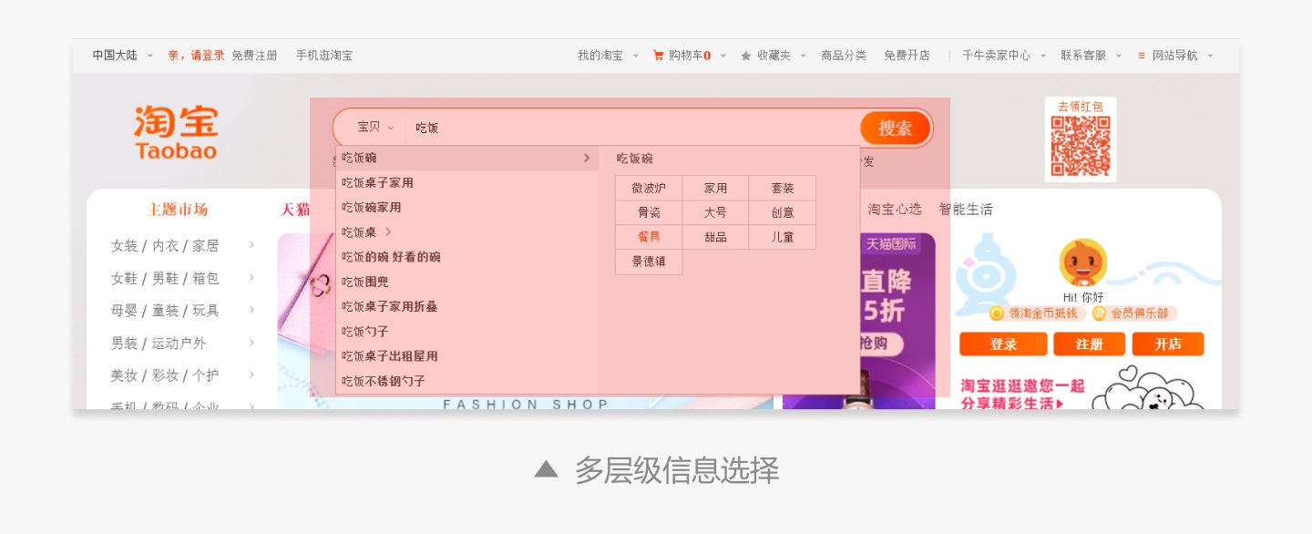Expand the 女装 / 内衣 / 家居 category arrow
The image size is (1312, 534).
tap(251, 245)
